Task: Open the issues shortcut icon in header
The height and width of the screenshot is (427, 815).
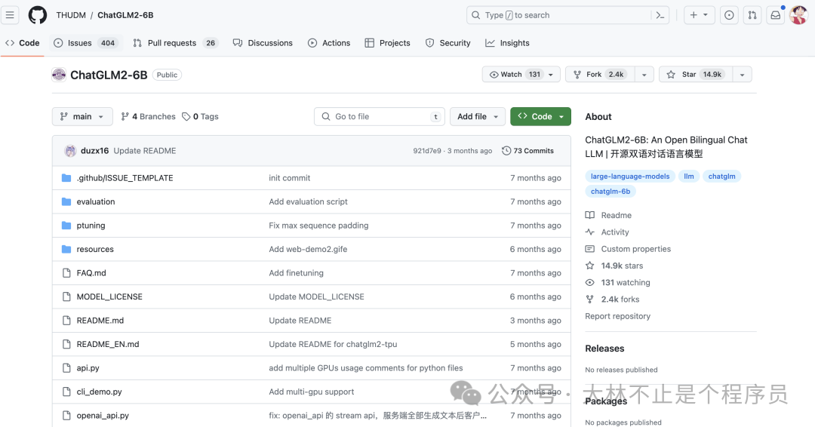Action: tap(729, 15)
